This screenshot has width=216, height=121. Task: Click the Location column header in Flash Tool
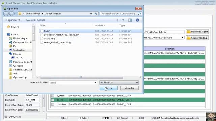(170, 49)
